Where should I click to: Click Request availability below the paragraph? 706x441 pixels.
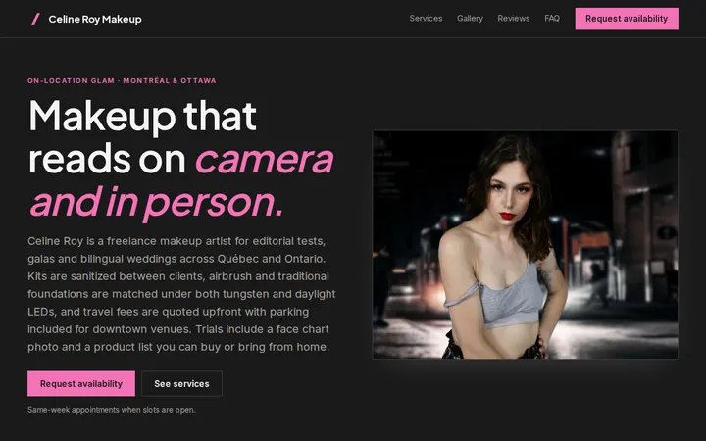tap(81, 384)
